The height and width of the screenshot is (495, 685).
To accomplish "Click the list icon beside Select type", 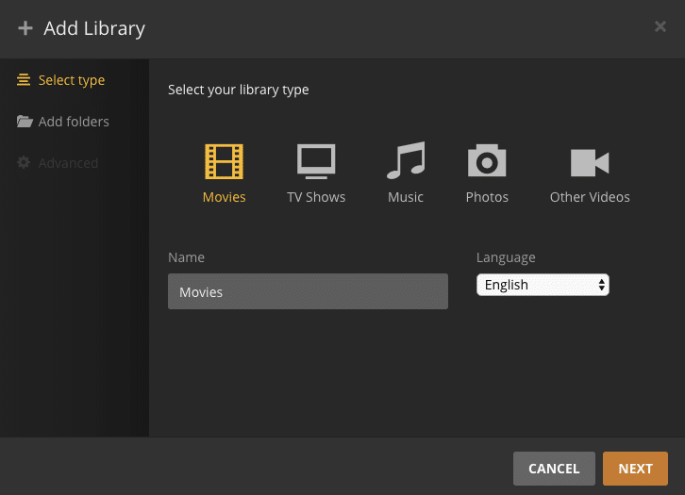I will point(25,80).
